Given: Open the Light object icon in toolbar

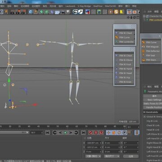Looking at the screenshot, I should 68,12.
